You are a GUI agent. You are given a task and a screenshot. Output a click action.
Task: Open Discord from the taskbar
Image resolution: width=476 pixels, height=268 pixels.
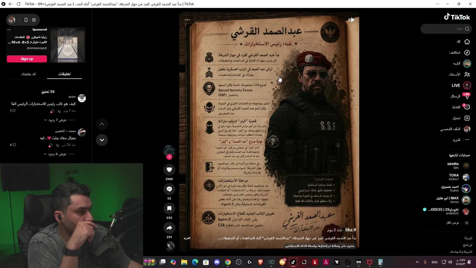217,262
